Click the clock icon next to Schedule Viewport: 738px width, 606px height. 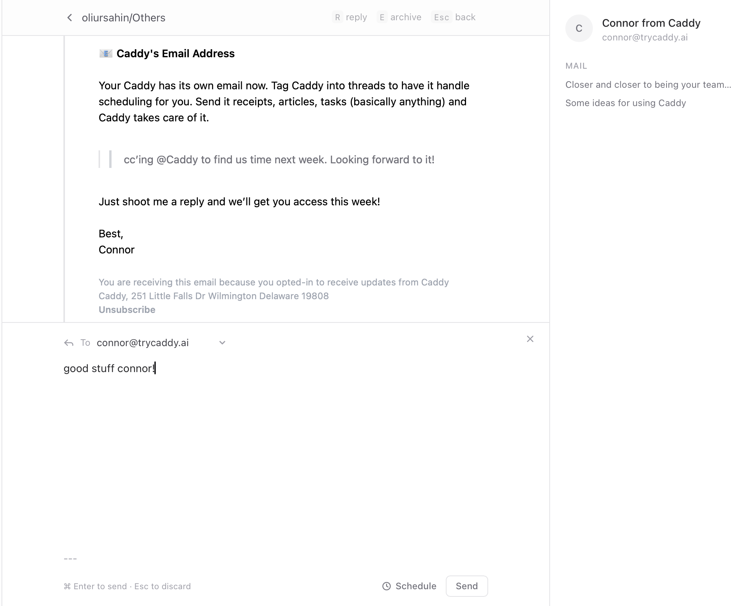coord(387,586)
